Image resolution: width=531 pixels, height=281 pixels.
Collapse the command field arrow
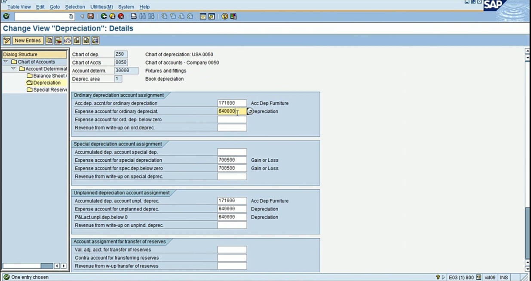pyautogui.click(x=82, y=16)
